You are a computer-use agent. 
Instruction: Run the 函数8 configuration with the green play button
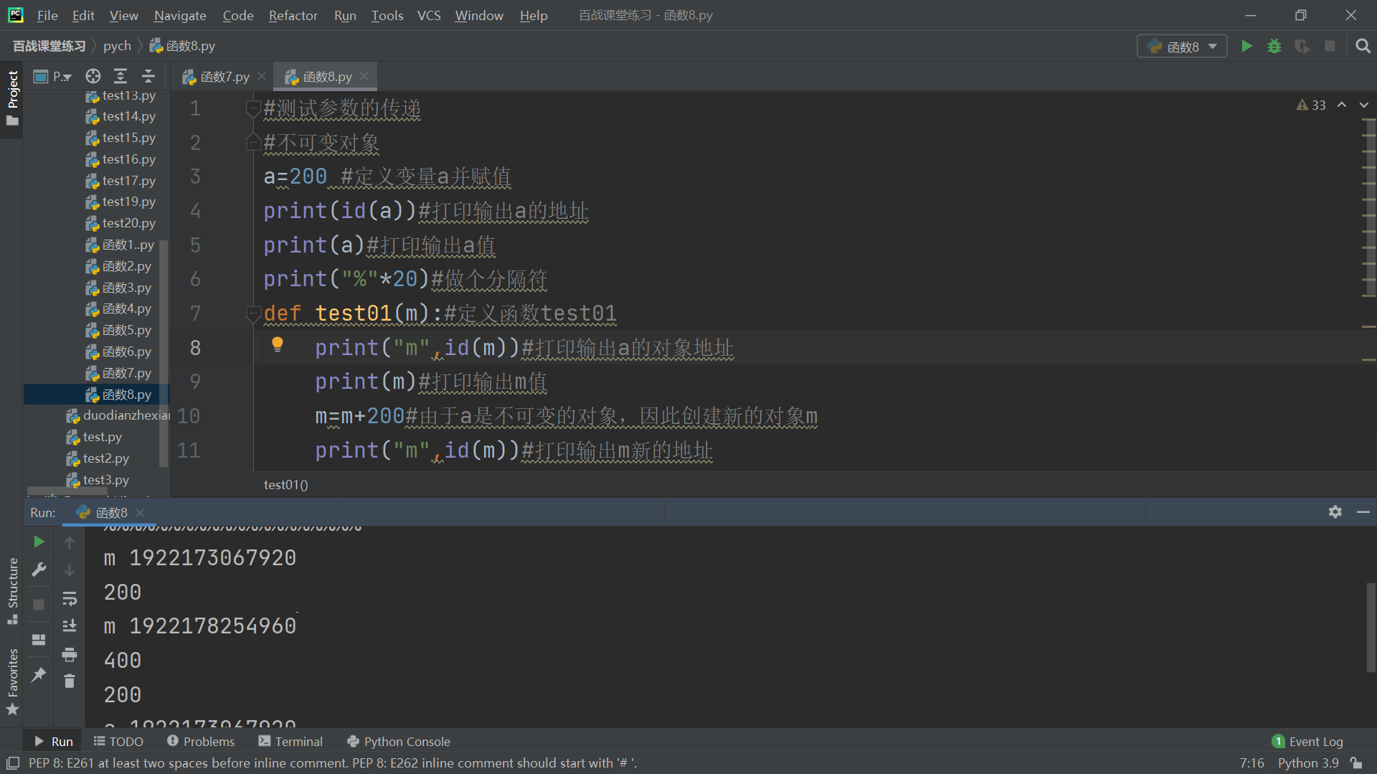[x=1246, y=46]
